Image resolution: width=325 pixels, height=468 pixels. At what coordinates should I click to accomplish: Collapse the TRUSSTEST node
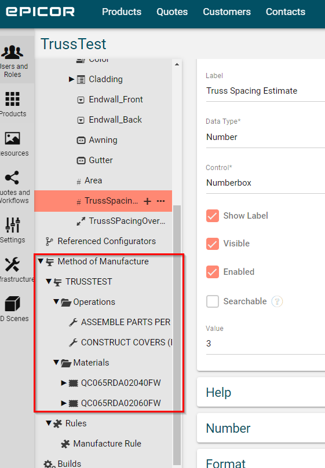pyautogui.click(x=49, y=282)
